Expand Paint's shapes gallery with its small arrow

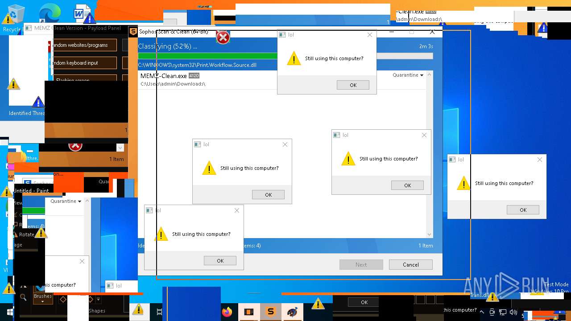pos(98,300)
